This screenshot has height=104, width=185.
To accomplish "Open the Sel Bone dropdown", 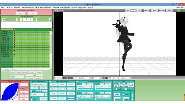I will pos(17,77).
